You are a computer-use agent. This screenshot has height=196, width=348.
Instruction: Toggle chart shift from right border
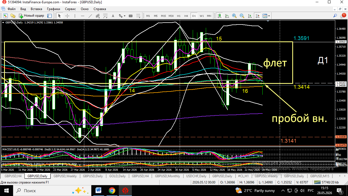(x=257, y=16)
